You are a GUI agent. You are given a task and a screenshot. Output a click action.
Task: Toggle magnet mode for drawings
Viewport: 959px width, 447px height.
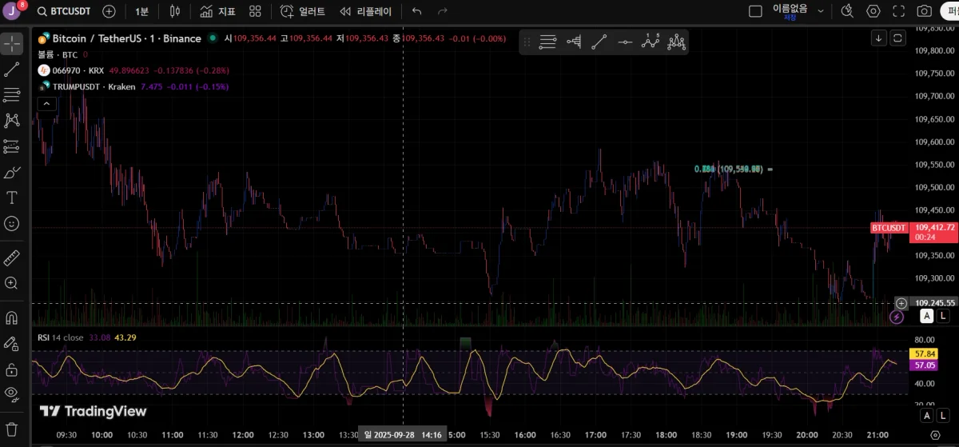pyautogui.click(x=12, y=317)
